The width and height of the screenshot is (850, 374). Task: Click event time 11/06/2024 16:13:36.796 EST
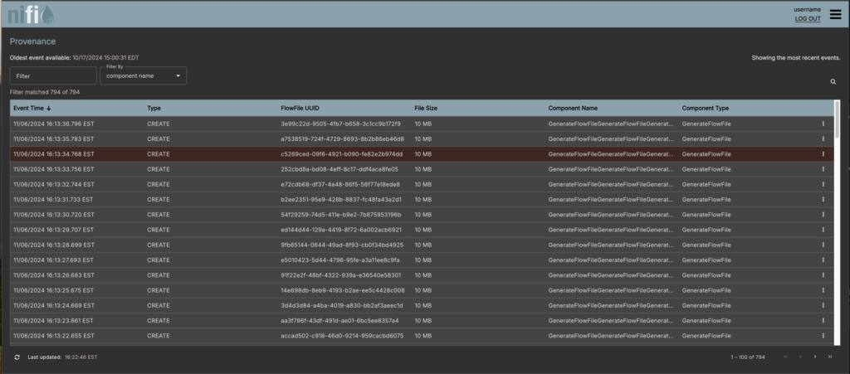pos(54,124)
